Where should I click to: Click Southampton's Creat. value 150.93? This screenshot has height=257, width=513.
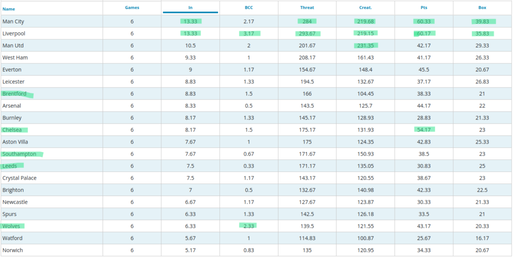click(x=365, y=154)
